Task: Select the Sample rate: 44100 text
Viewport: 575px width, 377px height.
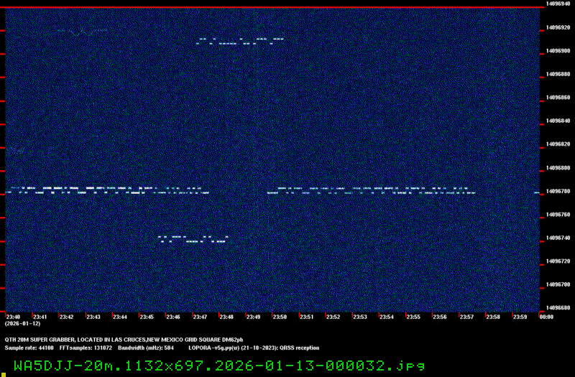Action: pos(29,348)
